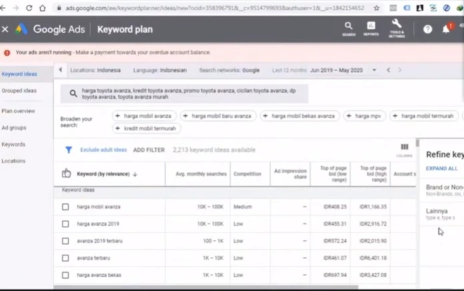
Task: Click the browser address bar URL
Action: (215, 8)
